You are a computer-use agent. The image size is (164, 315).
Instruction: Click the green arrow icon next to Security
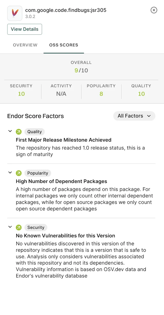[19, 227]
